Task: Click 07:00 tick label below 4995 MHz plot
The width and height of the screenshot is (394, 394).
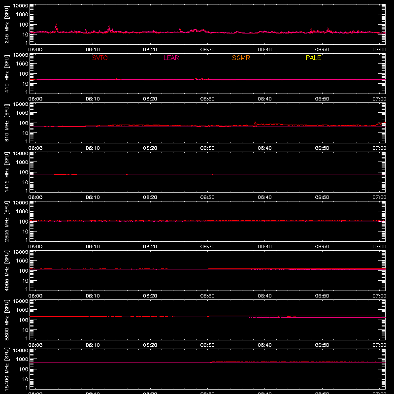Action: (x=379, y=296)
